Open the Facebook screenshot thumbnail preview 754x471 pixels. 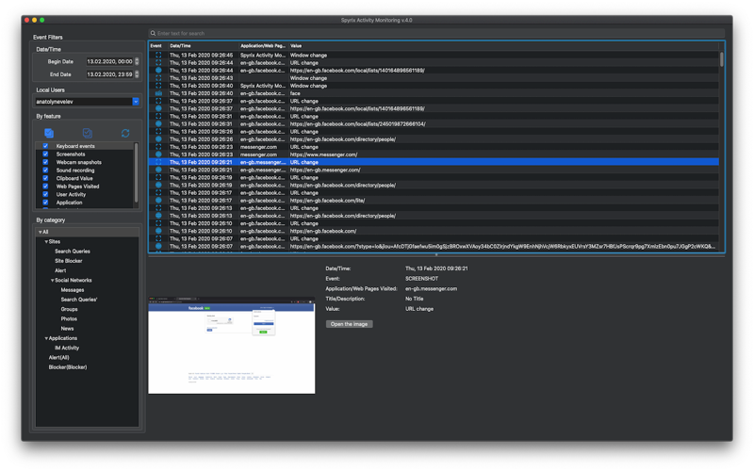[x=231, y=346]
